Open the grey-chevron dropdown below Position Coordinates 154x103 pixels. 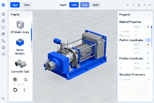(x=141, y=48)
